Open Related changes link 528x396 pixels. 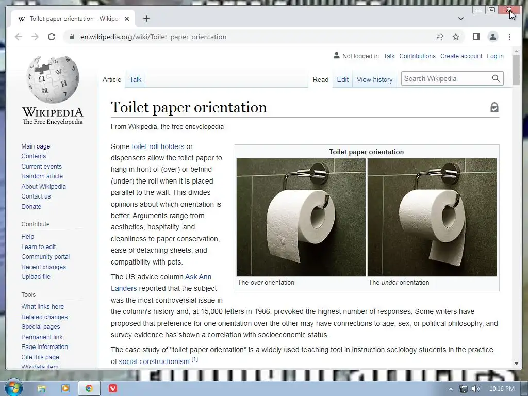point(44,317)
